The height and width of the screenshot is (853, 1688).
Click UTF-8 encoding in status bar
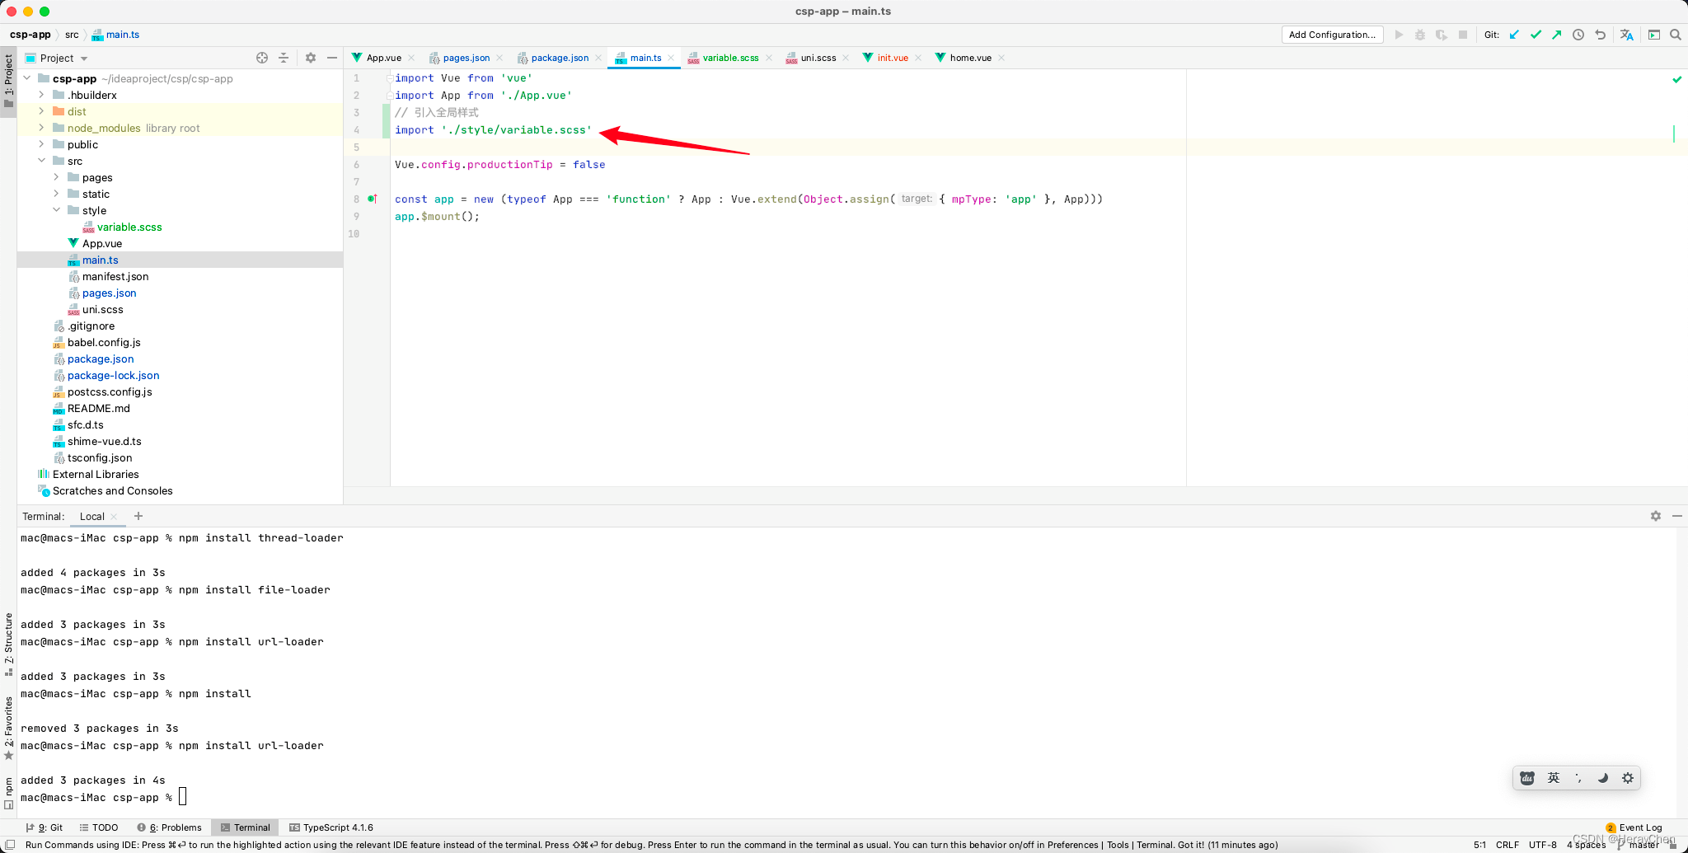[x=1543, y=845]
